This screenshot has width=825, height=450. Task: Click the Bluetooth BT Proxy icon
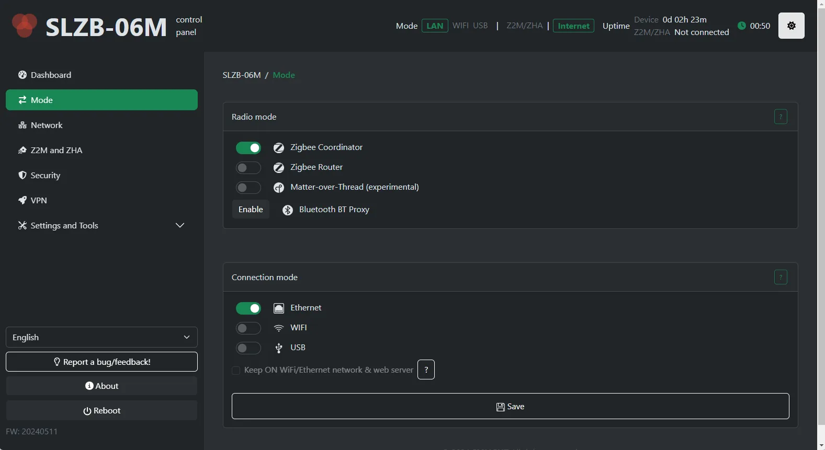pos(287,210)
